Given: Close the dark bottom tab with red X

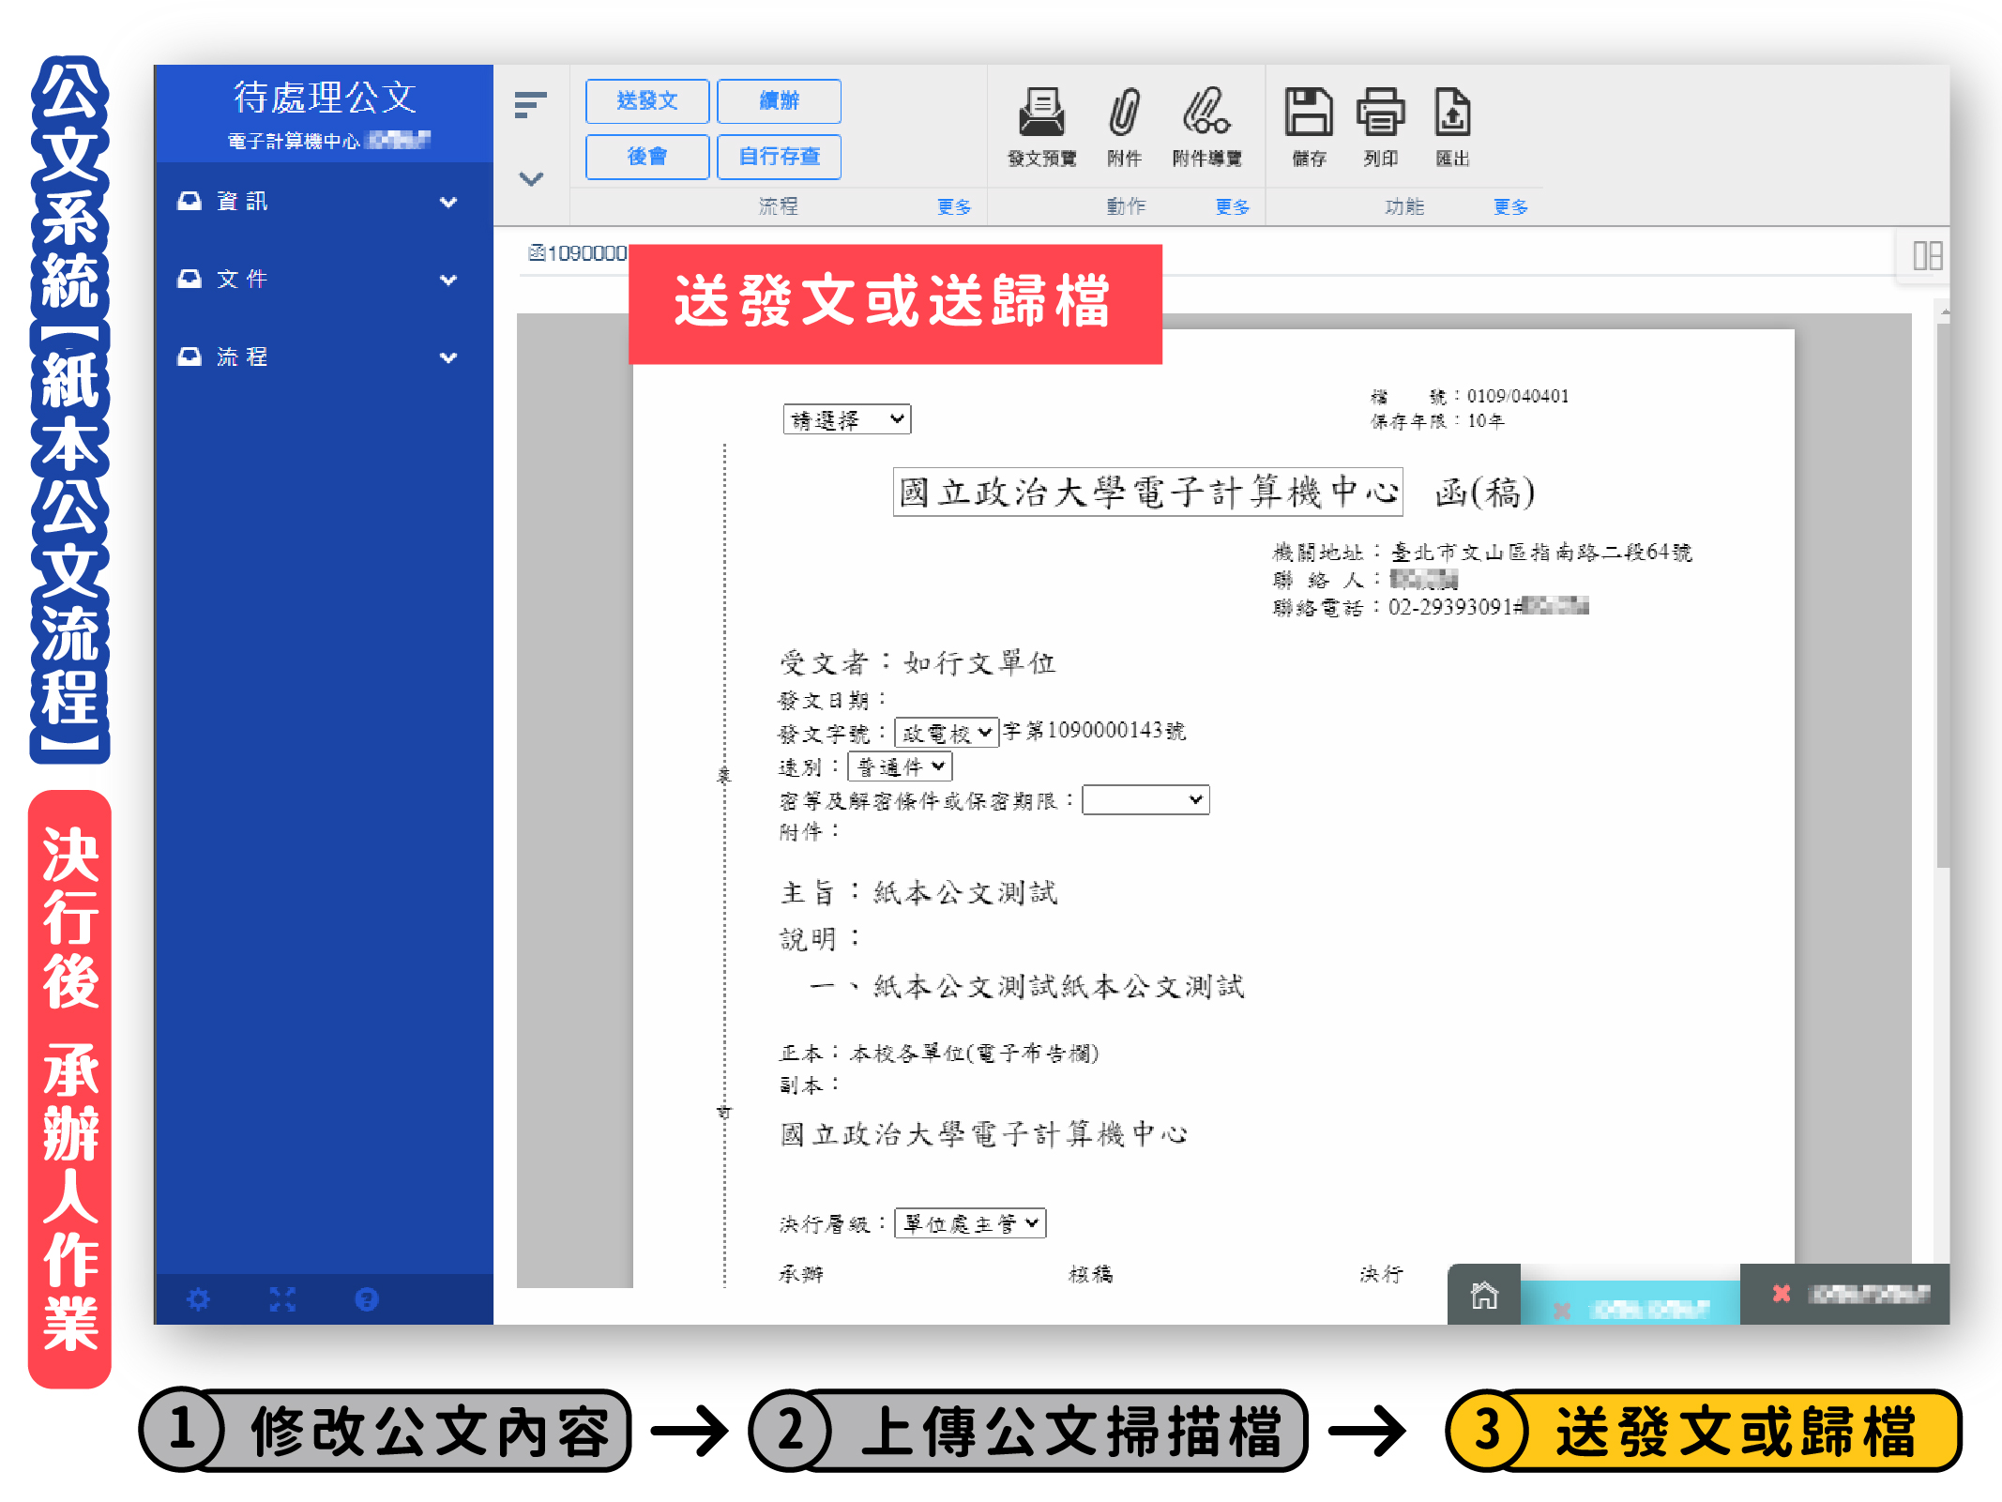Looking at the screenshot, I should (1782, 1294).
